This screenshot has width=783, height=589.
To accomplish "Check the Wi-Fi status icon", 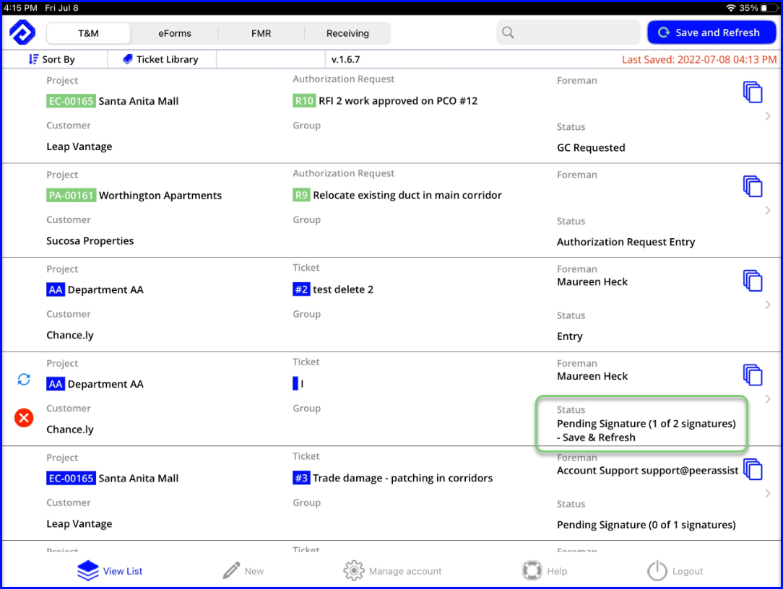I will coord(731,8).
